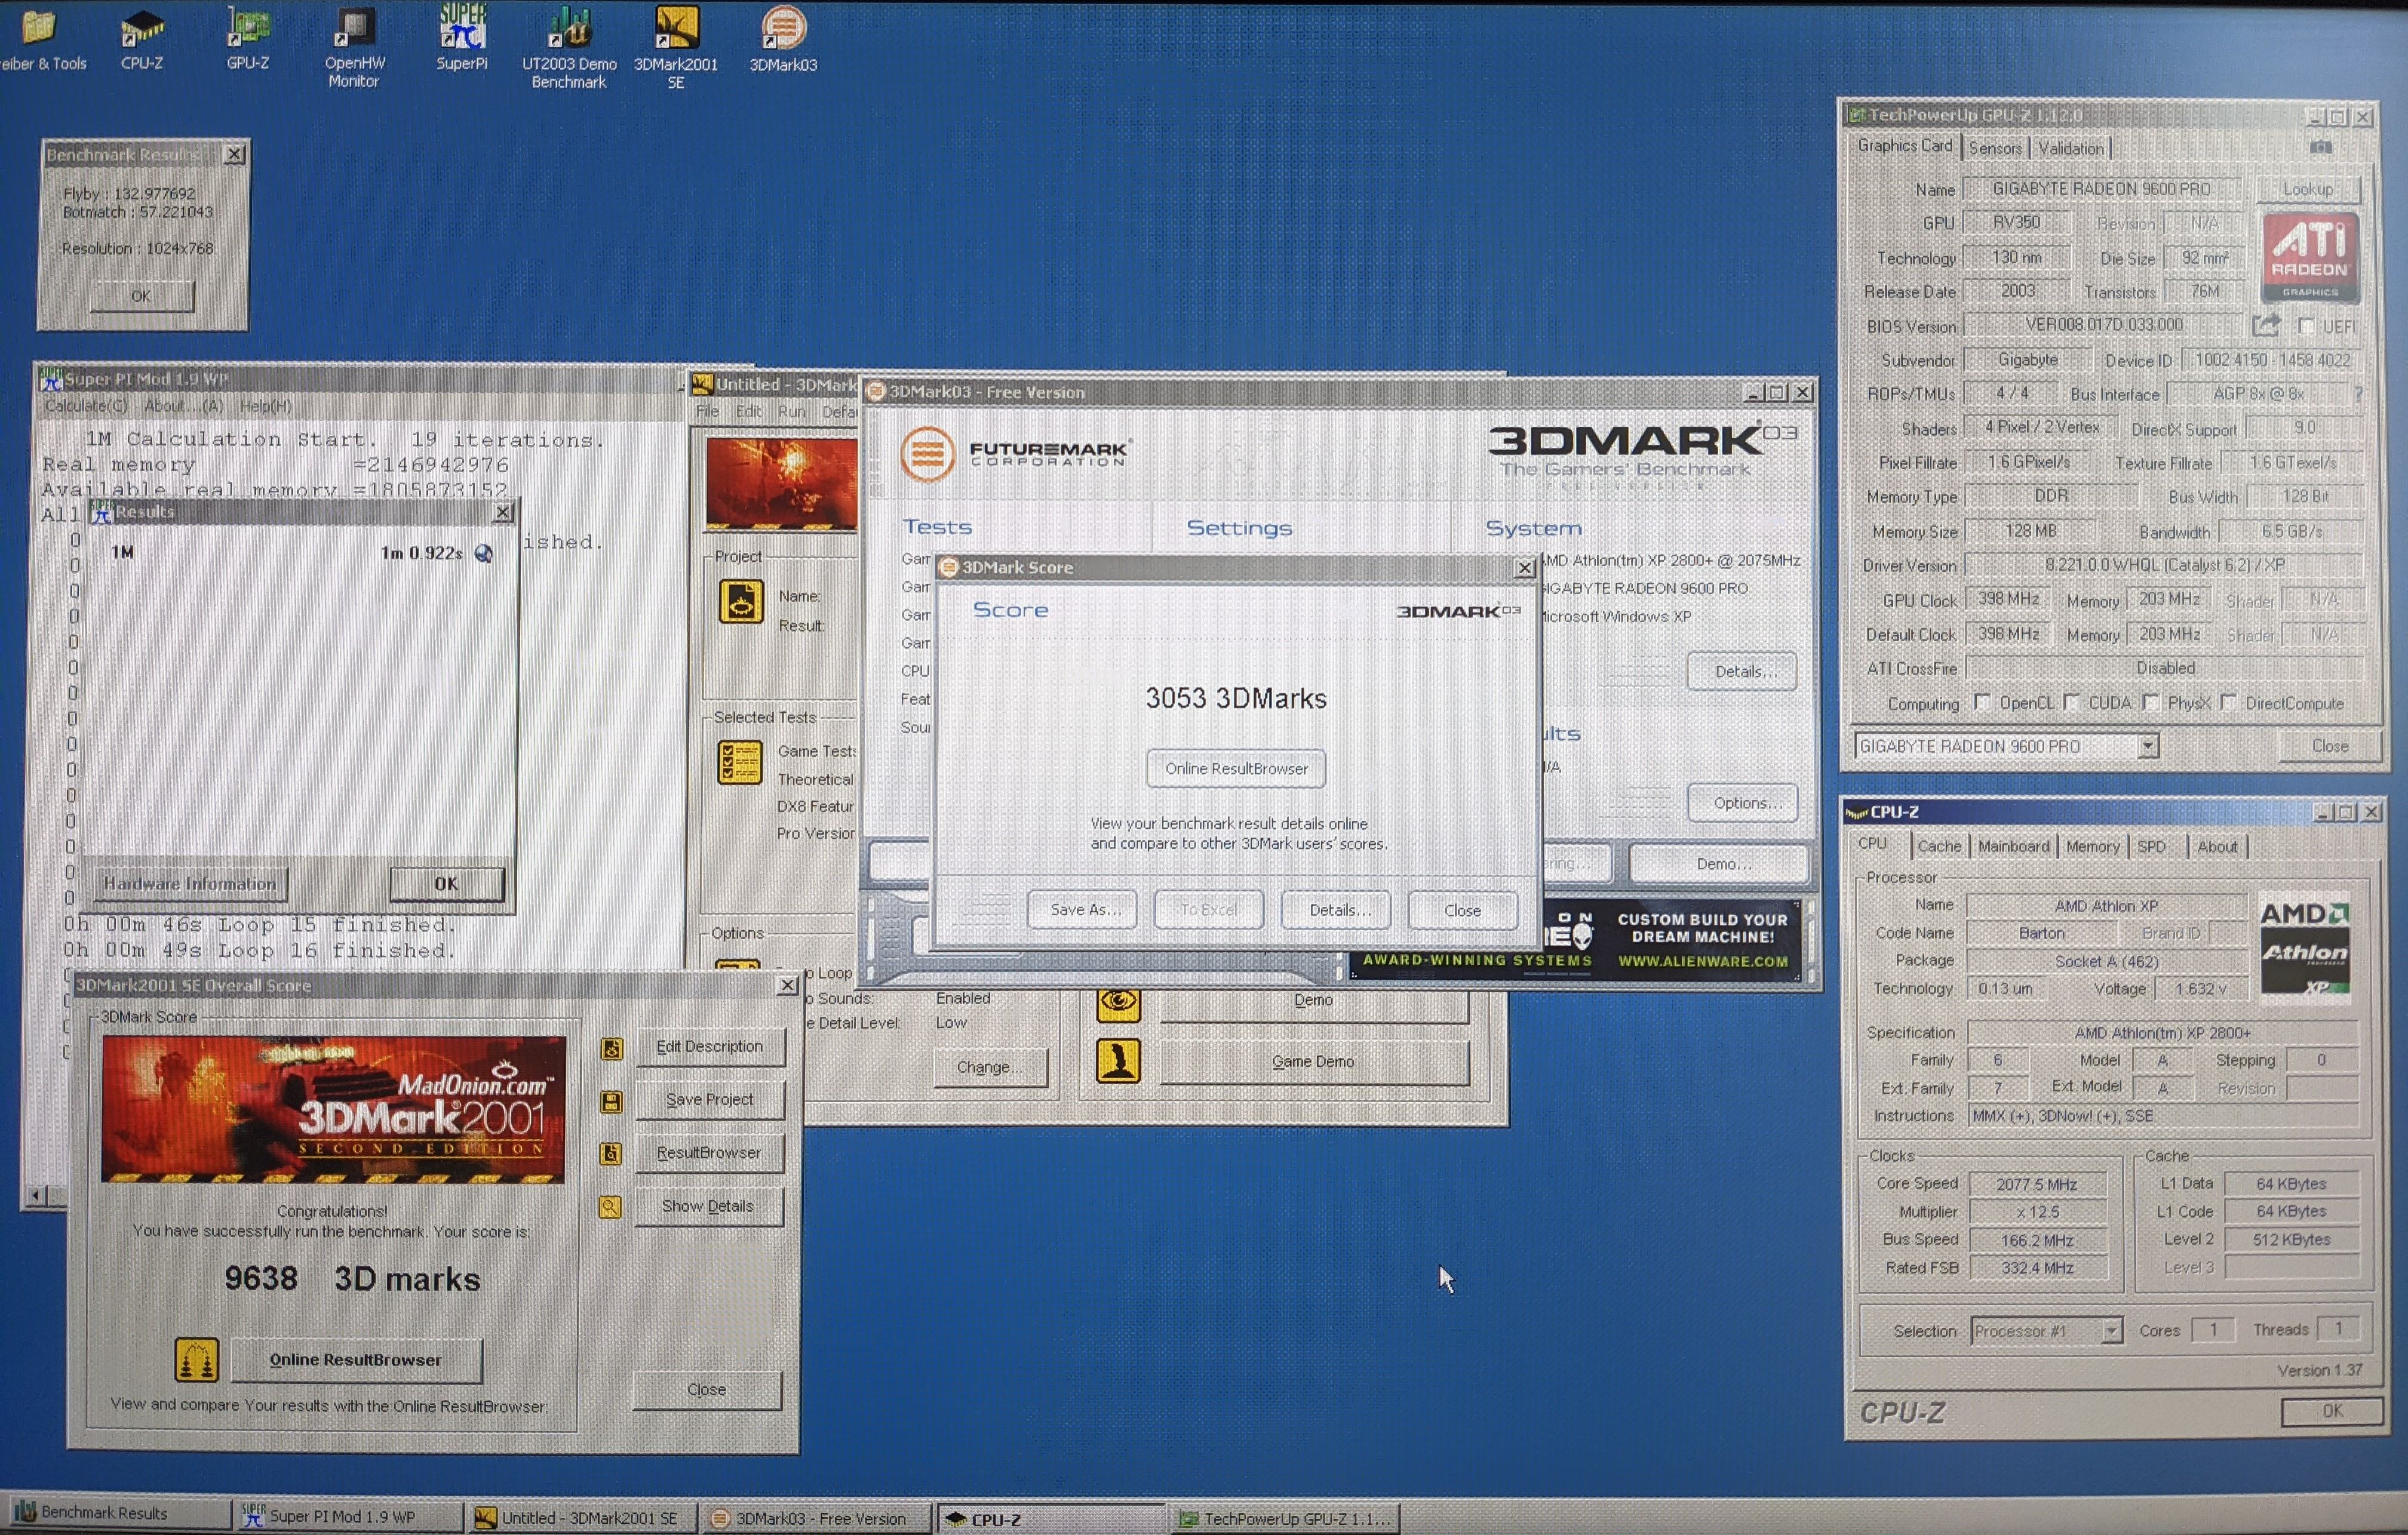Click the eye icon beside Demo button
This screenshot has width=2408, height=1535.
click(1118, 1003)
